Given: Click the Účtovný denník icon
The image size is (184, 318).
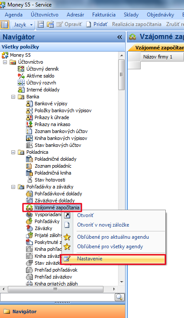Looking at the screenshot, I should point(21,69).
